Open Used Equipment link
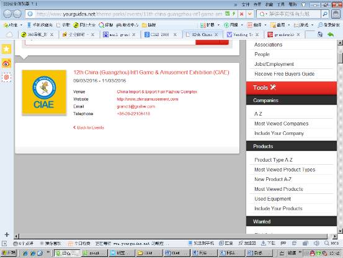343x258 pixels. click(x=272, y=199)
